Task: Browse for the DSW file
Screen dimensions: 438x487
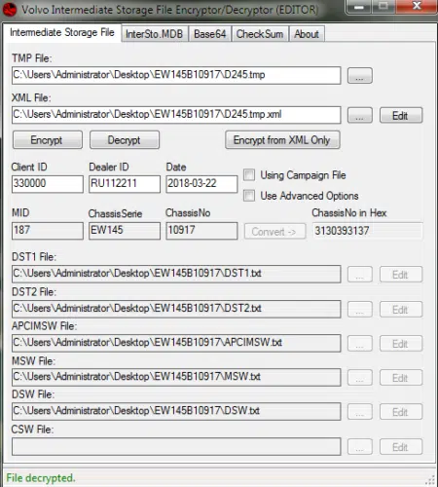Action: (360, 412)
